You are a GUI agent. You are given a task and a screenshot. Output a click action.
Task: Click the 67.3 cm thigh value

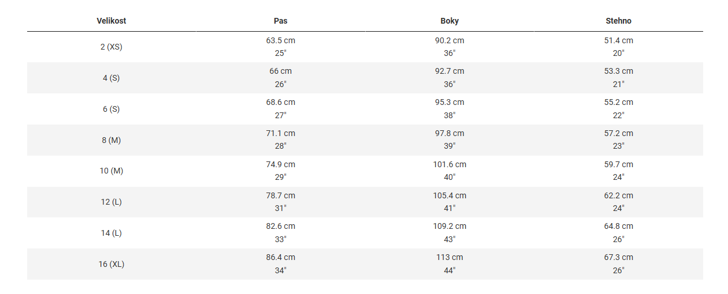(618, 258)
